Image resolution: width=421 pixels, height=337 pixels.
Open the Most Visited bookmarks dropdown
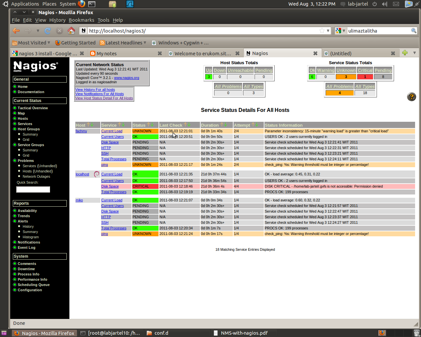click(31, 43)
